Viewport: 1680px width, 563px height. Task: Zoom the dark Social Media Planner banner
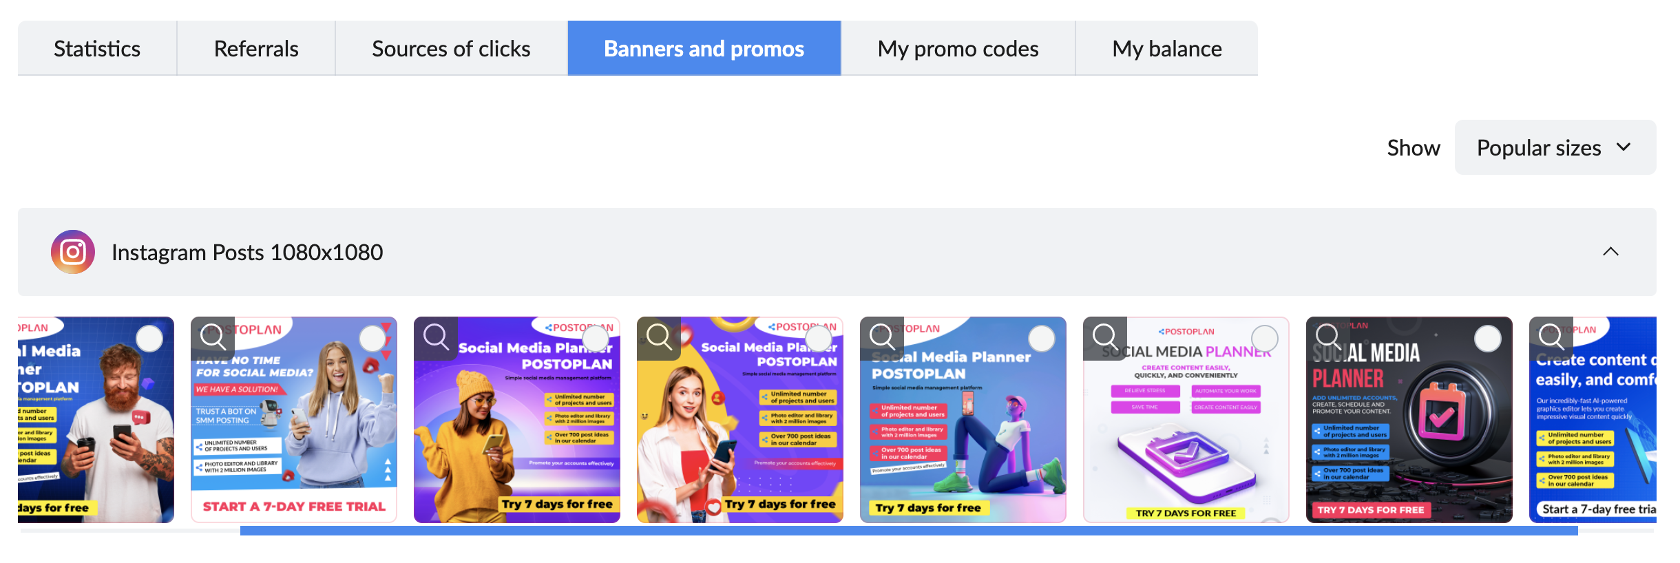click(x=1328, y=336)
